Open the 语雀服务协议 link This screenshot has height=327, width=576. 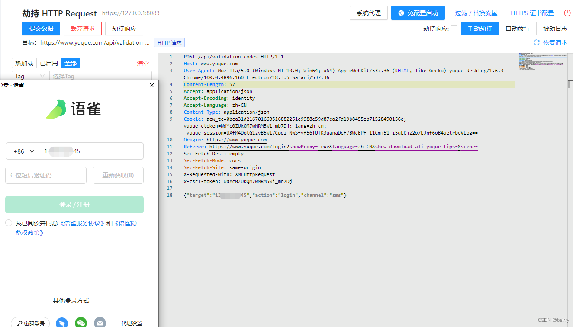pyautogui.click(x=82, y=223)
